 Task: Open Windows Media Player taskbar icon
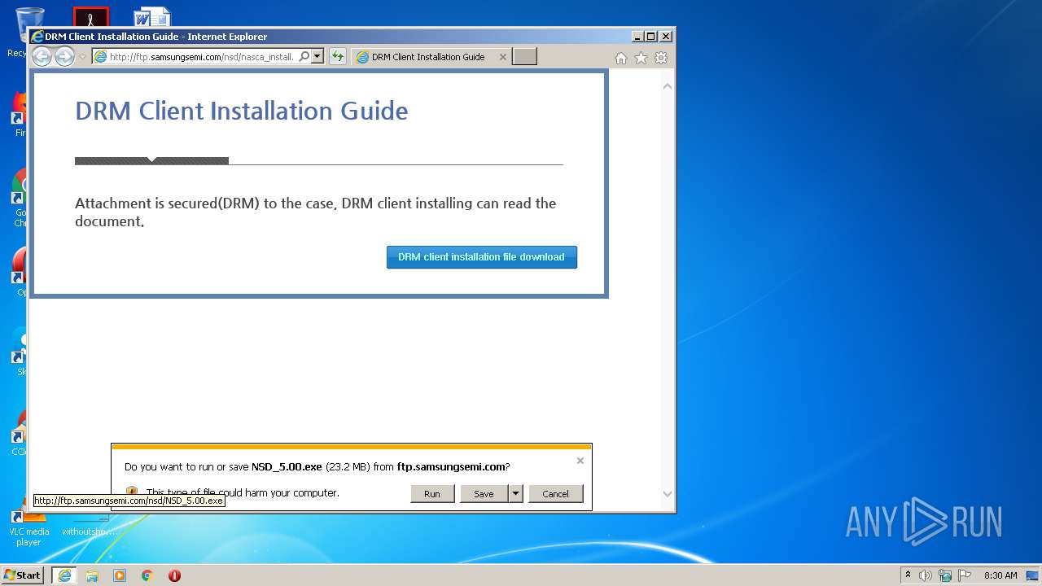[120, 575]
